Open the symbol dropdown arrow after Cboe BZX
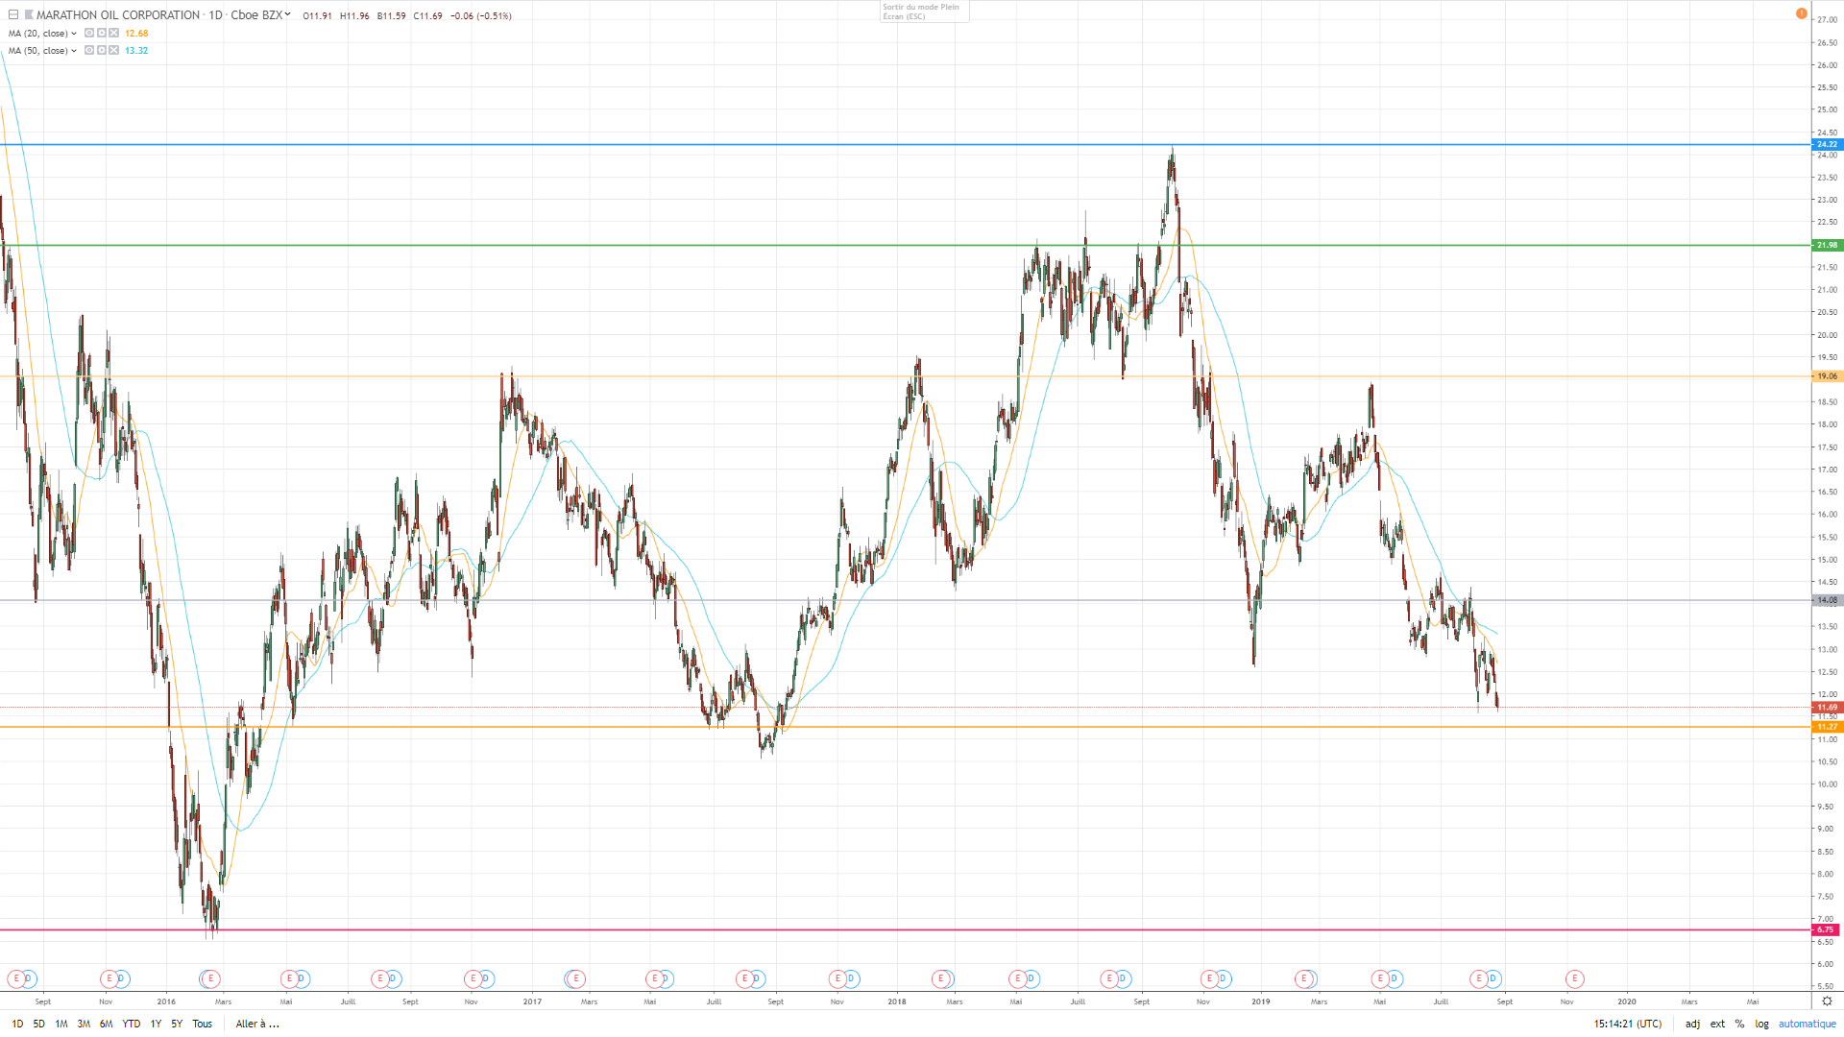This screenshot has height=1037, width=1844. tap(287, 14)
